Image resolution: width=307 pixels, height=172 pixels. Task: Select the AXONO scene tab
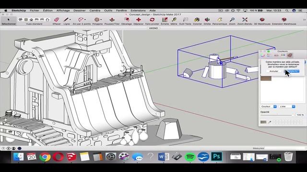click(153, 28)
